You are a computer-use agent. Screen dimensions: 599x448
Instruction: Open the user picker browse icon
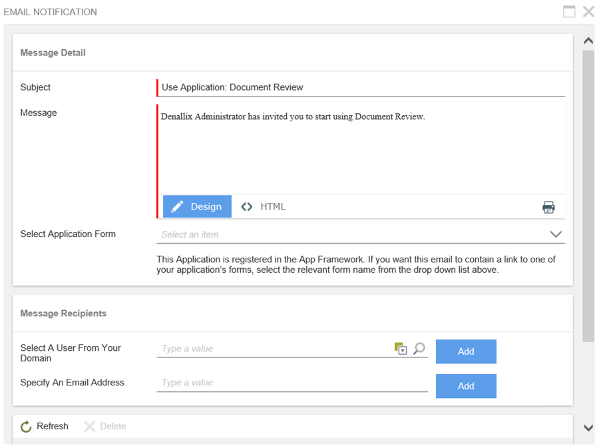tap(401, 349)
